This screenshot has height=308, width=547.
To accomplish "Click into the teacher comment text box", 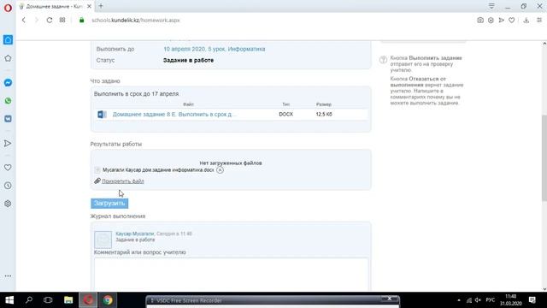I will 231,274.
